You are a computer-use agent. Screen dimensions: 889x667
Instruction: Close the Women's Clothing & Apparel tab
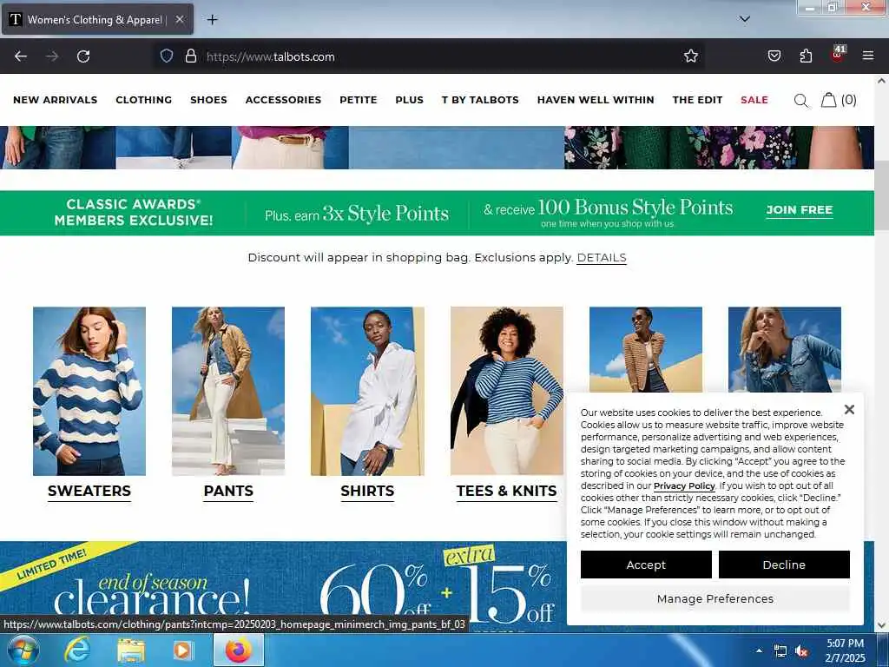pos(180,20)
